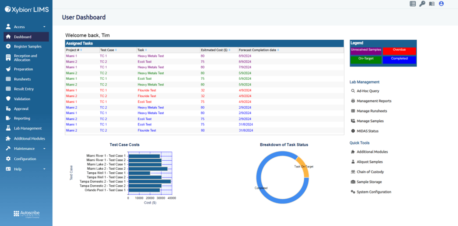Screen dimensions: 458x226
Task: Click 'Ecoli Test' in the red 4/9/2024 row
Action: pyautogui.click(x=144, y=102)
